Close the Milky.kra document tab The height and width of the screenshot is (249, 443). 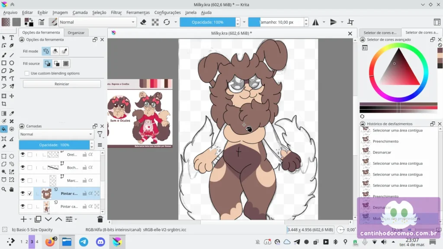(x=350, y=33)
